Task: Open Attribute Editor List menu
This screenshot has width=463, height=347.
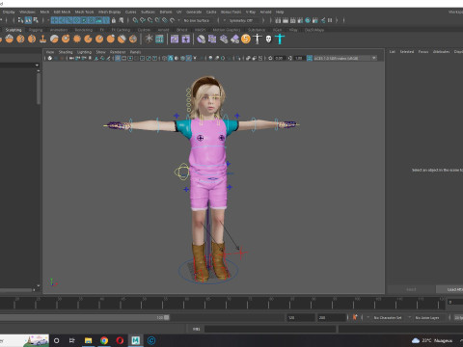Action: [393, 52]
